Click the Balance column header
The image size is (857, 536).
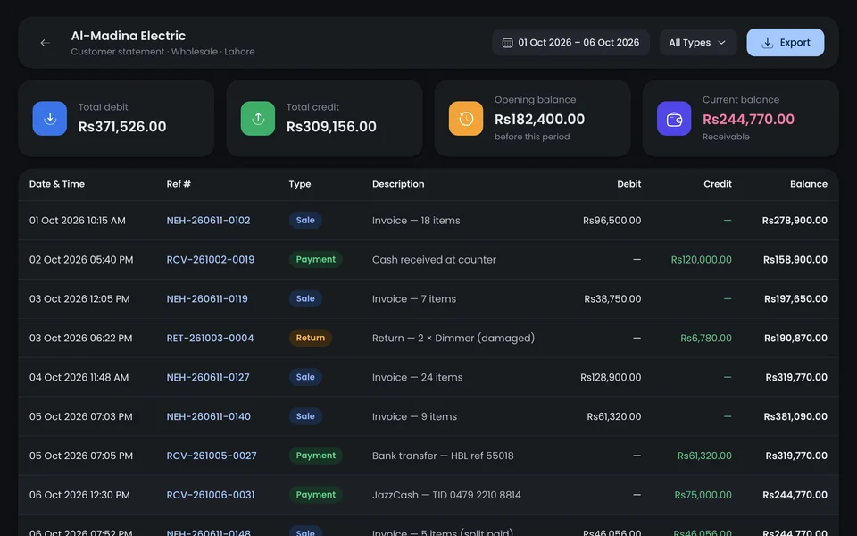click(809, 184)
